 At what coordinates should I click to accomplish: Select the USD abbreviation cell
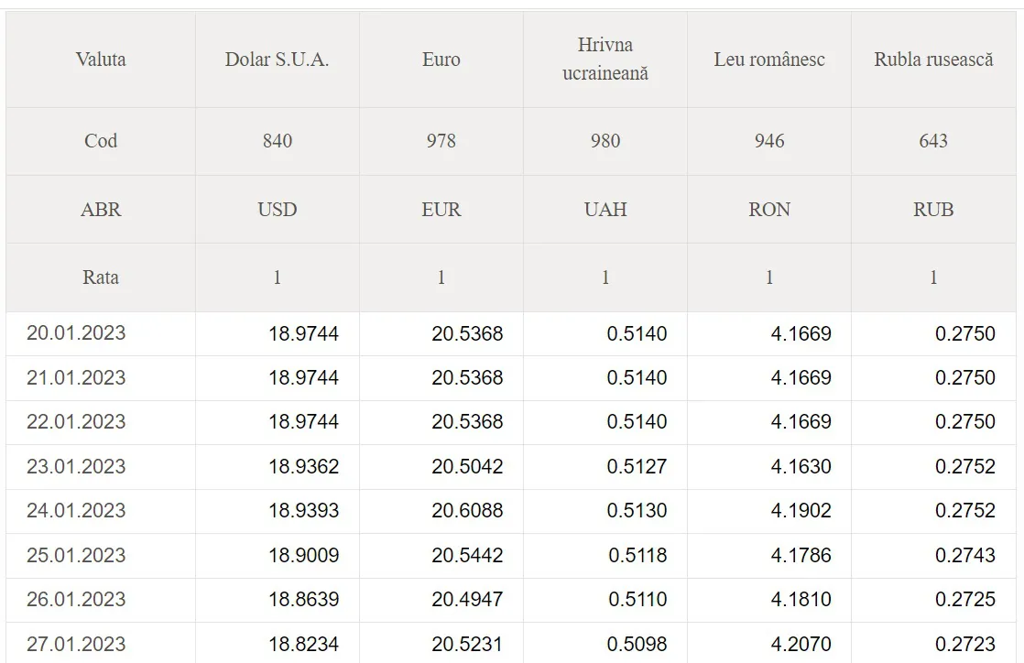(277, 210)
